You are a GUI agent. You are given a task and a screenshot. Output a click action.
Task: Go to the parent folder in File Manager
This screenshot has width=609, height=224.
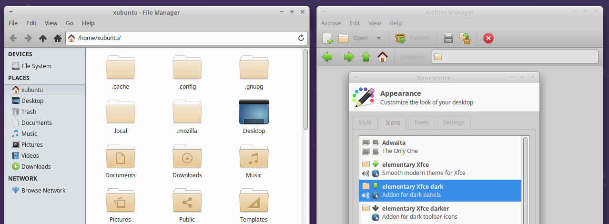[x=43, y=38]
